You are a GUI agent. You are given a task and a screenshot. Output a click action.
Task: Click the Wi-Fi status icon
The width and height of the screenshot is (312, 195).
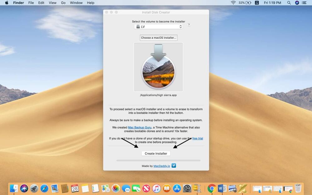click(233, 3)
